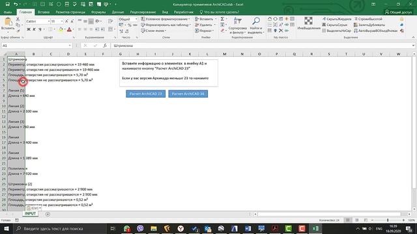
Task: Click the Save icon in quick access toolbar
Action: (x=7, y=5)
